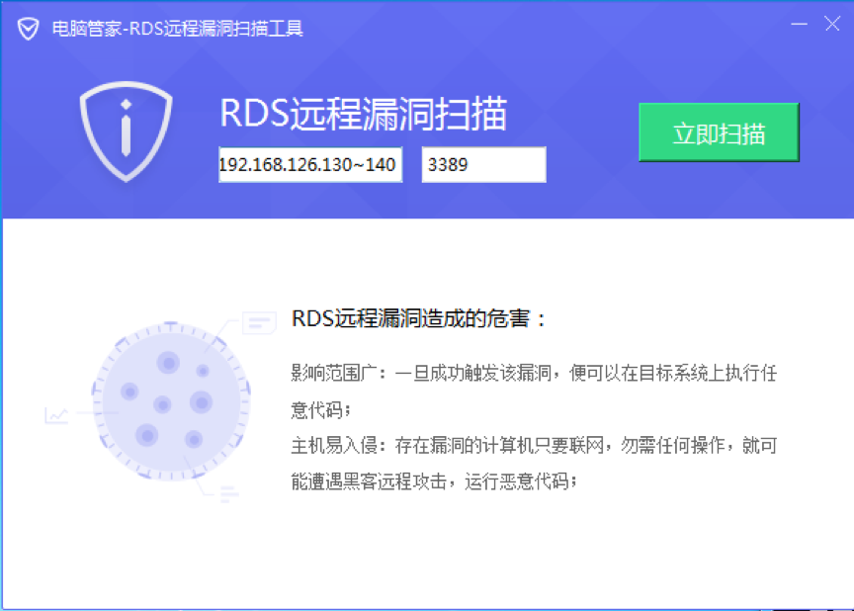
Task: Click the RDS远程漏洞扫描 heading
Action: 364,114
